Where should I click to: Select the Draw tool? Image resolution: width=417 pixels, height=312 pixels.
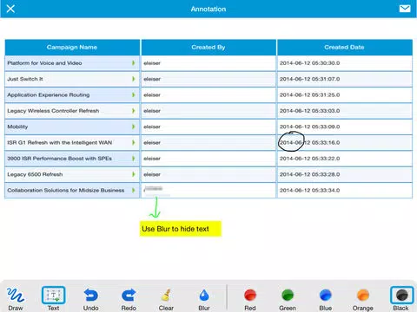click(x=16, y=299)
